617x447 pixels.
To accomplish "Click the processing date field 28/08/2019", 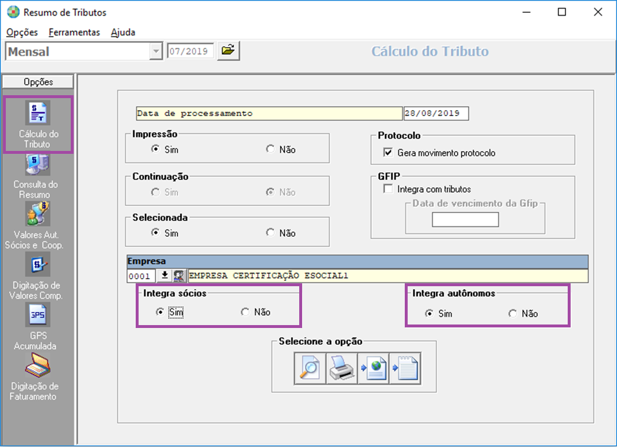I will tap(436, 113).
